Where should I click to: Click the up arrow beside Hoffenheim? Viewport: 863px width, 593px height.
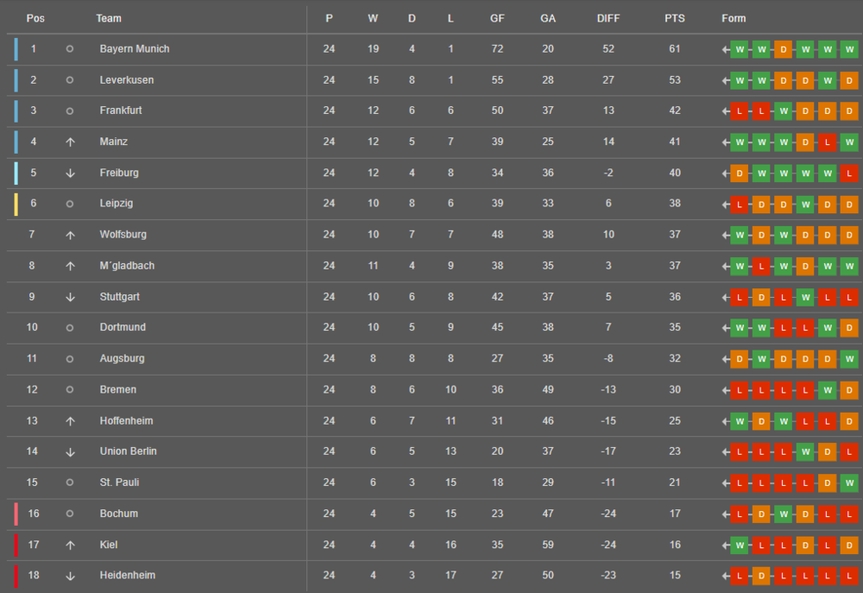tap(70, 421)
